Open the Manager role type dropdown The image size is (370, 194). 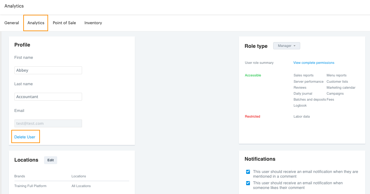[286, 46]
